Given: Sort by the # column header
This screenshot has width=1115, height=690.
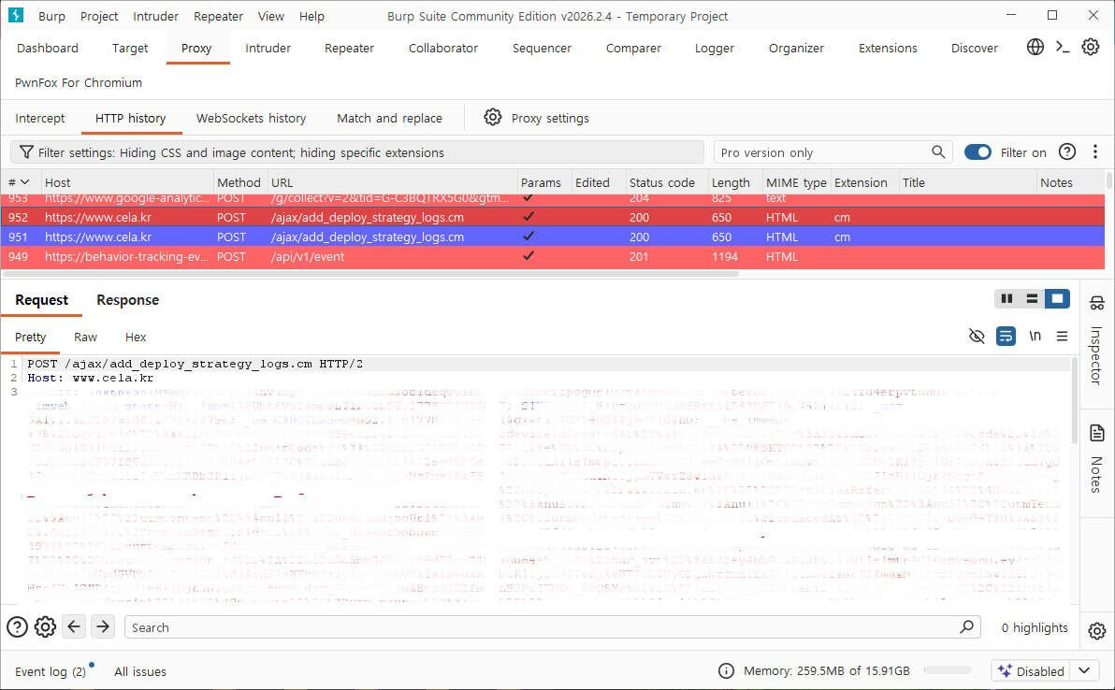Looking at the screenshot, I should point(20,182).
